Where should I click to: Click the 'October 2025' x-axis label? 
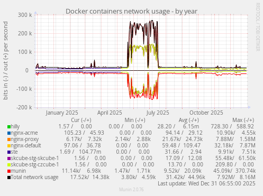point(206,113)
